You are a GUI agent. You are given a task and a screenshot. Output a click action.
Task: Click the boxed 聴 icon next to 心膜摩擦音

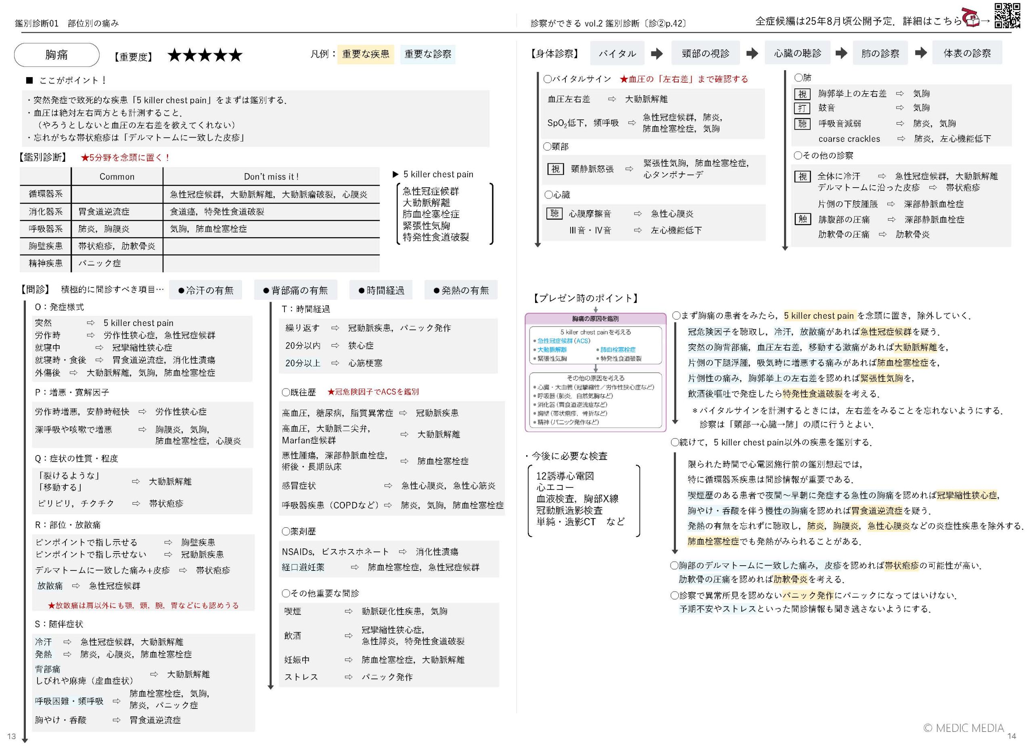click(554, 213)
